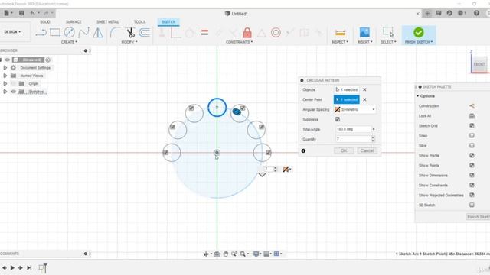Click the Untitled document tab
This screenshot has height=275, width=490.
coord(237,14)
